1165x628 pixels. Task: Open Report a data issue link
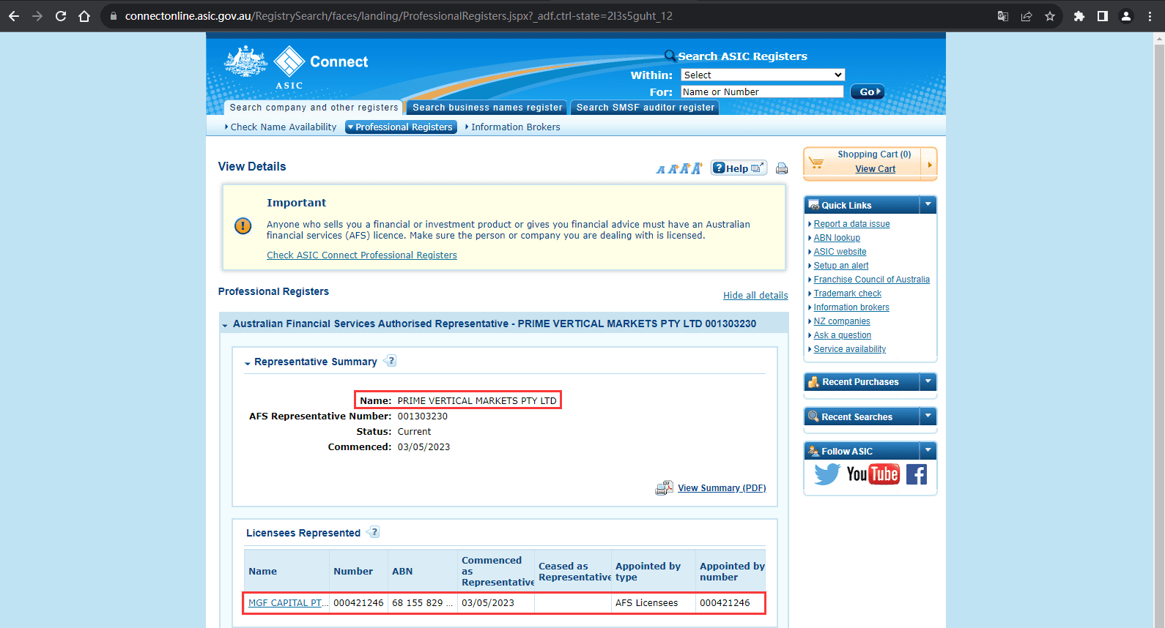(x=851, y=224)
